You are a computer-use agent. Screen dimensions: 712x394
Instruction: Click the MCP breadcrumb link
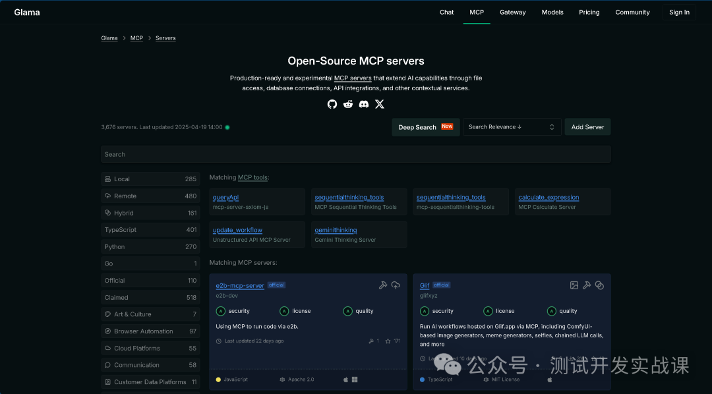(136, 38)
